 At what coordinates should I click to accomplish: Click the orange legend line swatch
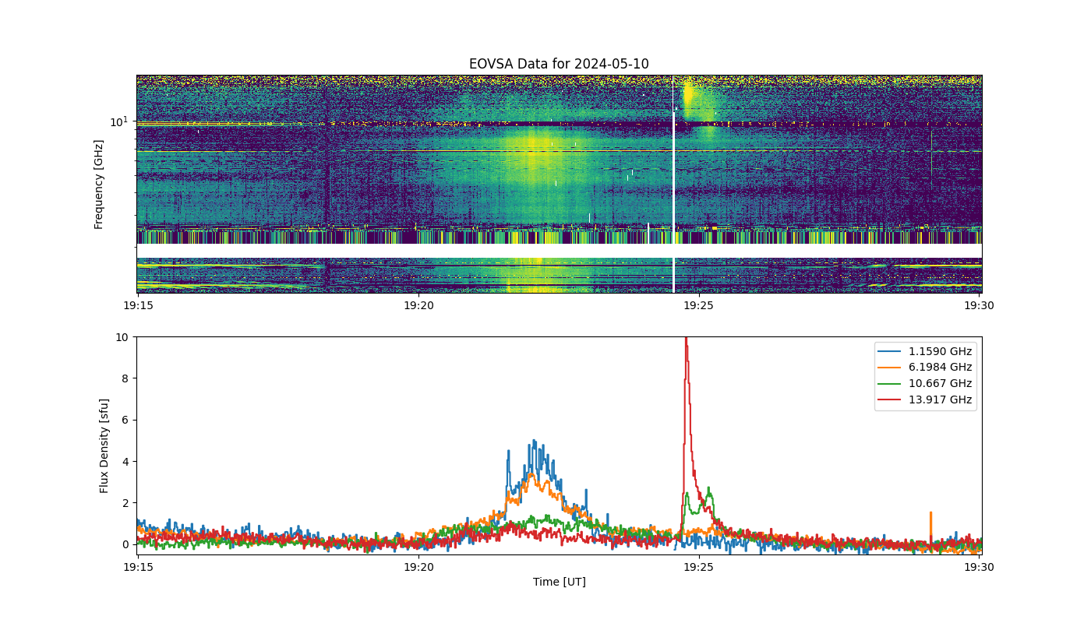click(x=892, y=368)
